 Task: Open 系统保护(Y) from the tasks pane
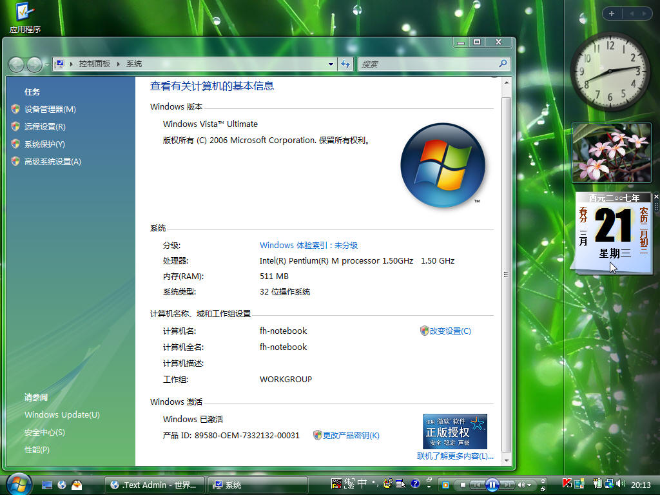click(44, 144)
